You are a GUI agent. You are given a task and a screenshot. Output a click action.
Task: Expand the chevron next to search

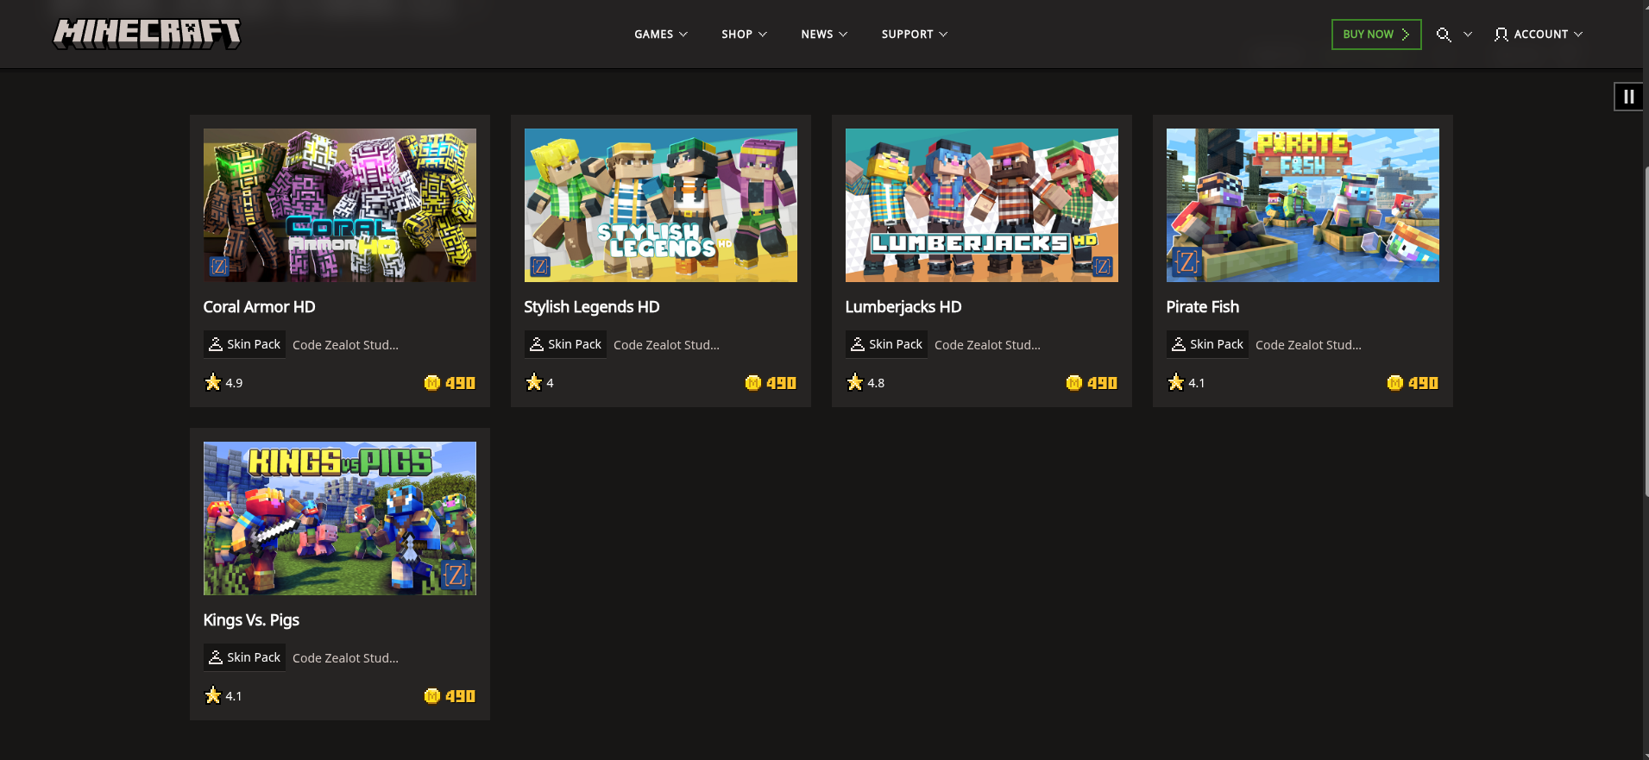[1468, 35]
